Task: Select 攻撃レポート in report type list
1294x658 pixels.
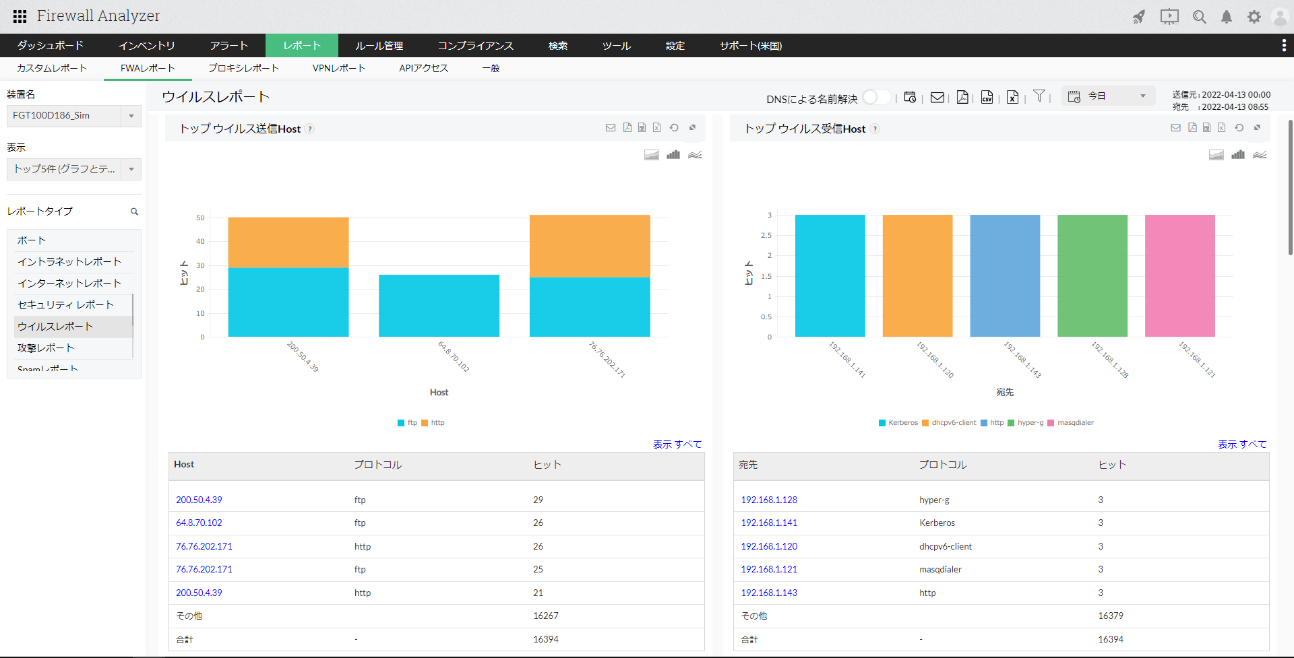Action: (46, 348)
